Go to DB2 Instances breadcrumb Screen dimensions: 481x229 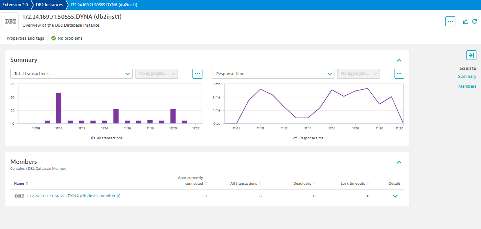(49, 5)
